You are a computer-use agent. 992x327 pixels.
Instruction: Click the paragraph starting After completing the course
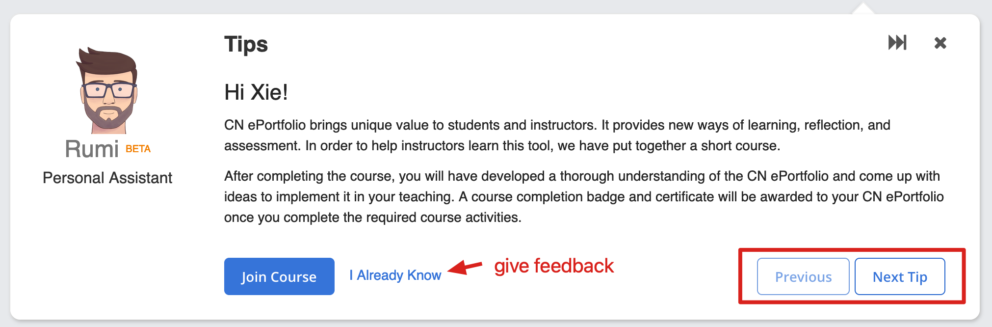pos(584,197)
